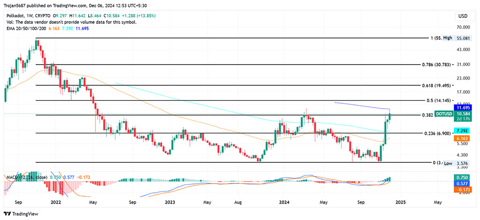Click the Fibonacci 0.618 (19.495) level label
Screen dimensions: 480x220
pyautogui.click(x=436, y=86)
